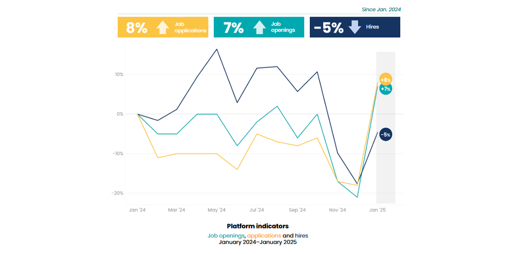508x254 pixels.
Task: Click the down arrow icon beside Hires
Action: (355, 27)
